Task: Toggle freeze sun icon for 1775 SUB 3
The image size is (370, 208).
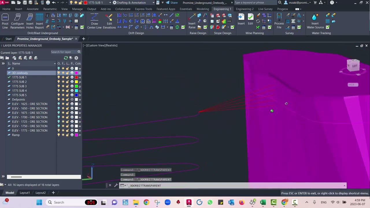Action: coord(63,86)
